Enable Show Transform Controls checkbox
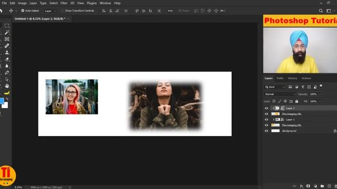337x189 pixels. pos(63,10)
